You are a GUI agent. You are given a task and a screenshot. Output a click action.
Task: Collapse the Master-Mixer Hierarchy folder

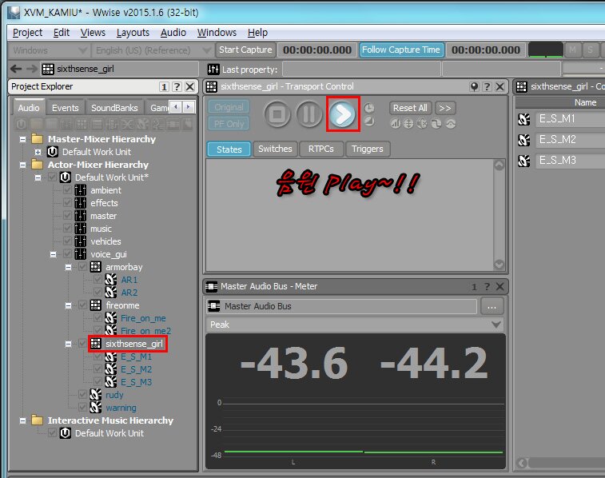click(x=22, y=139)
